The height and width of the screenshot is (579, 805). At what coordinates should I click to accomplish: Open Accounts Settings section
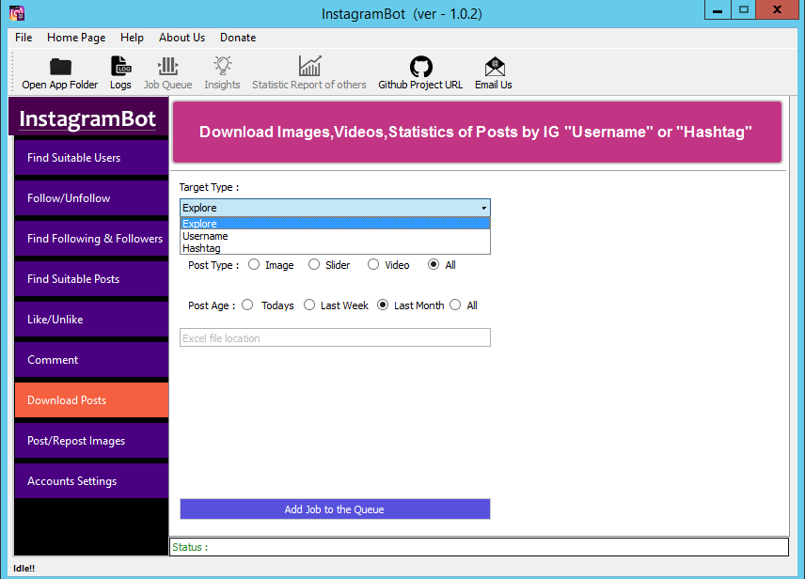pos(91,481)
